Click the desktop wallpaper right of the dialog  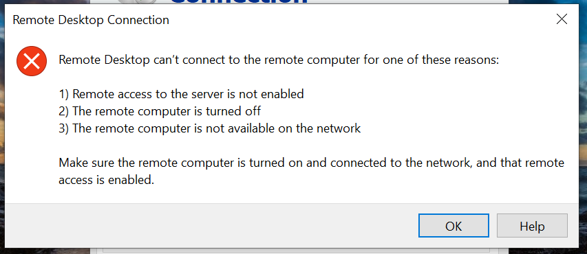pos(584,127)
